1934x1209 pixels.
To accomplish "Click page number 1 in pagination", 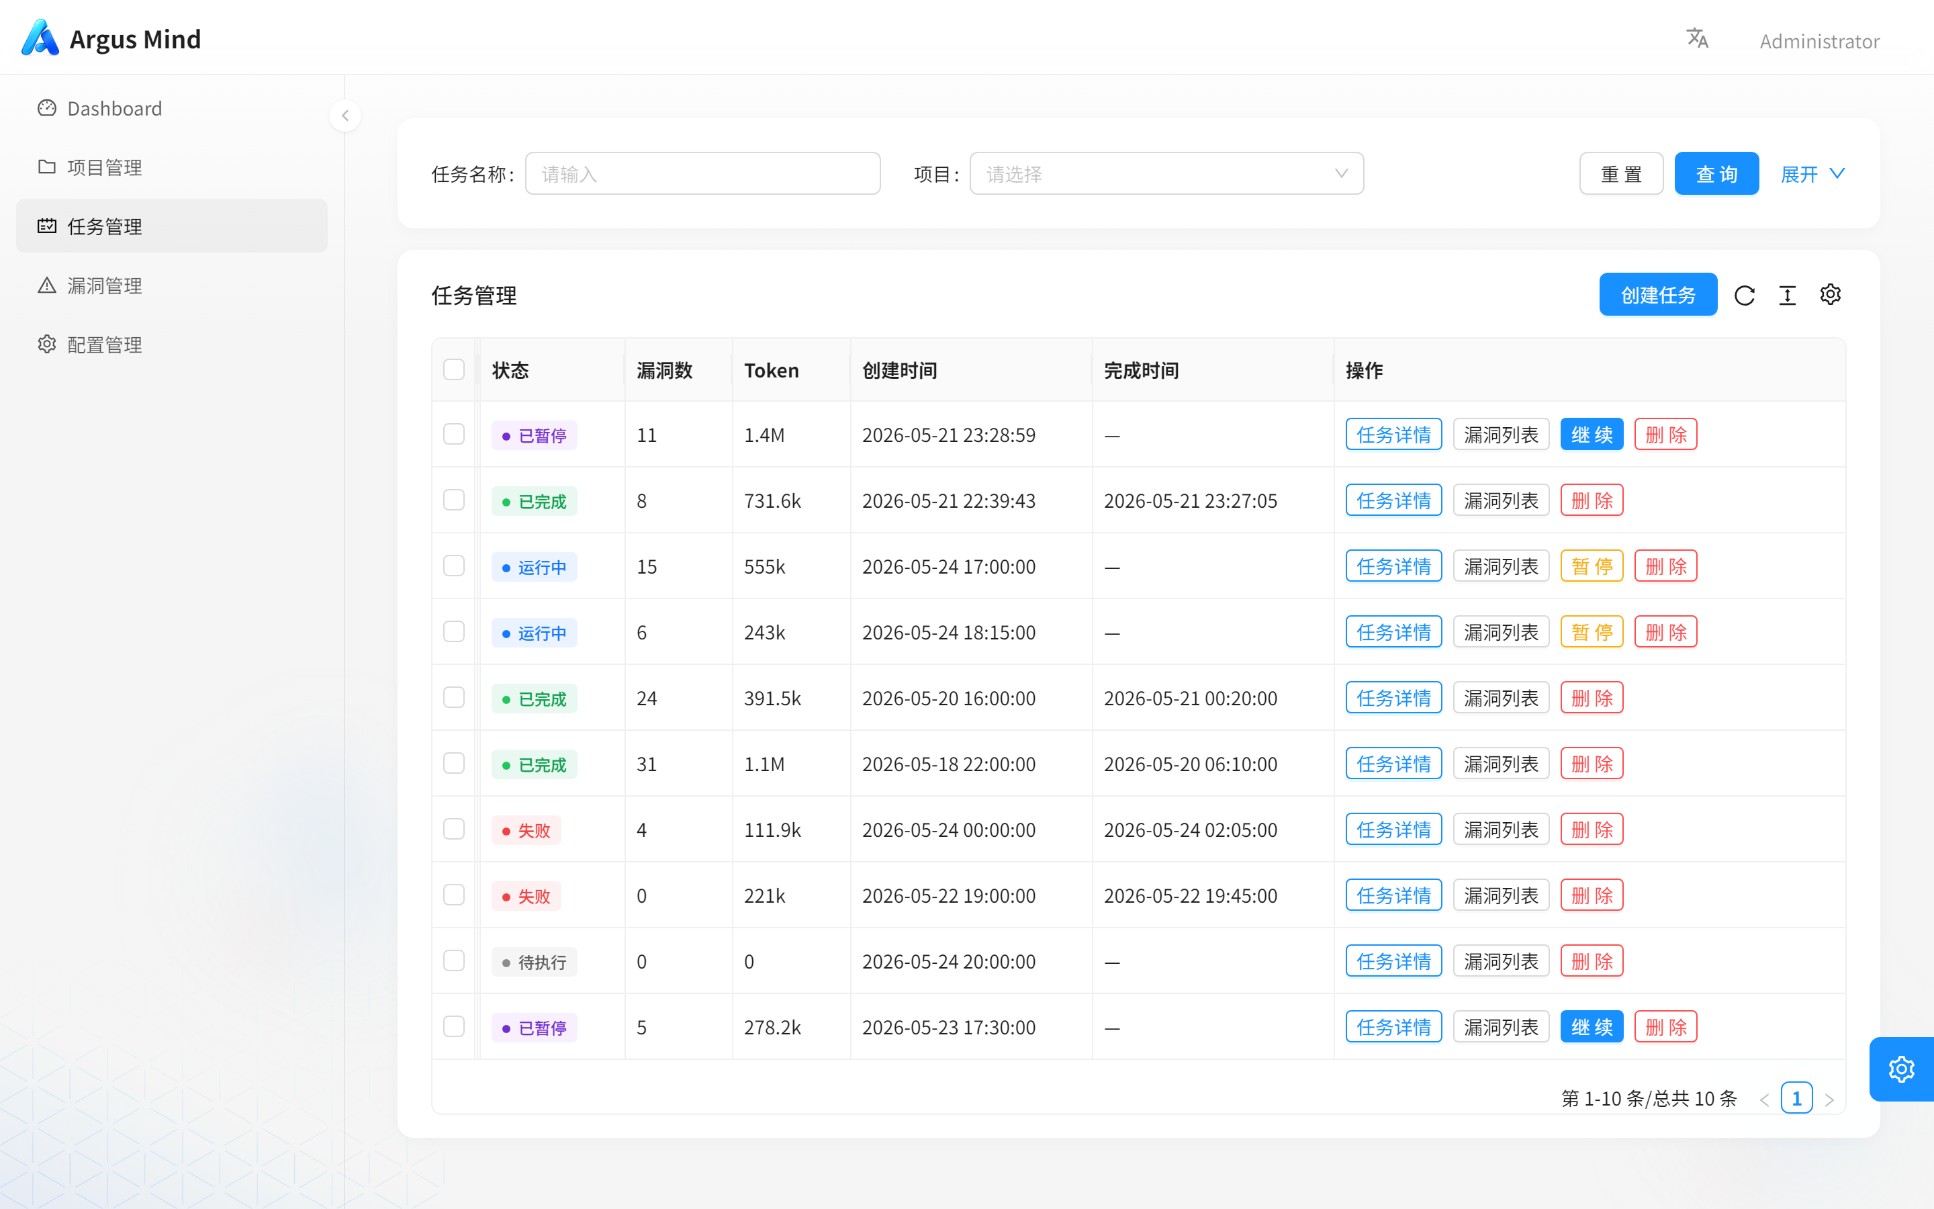I will [1796, 1099].
